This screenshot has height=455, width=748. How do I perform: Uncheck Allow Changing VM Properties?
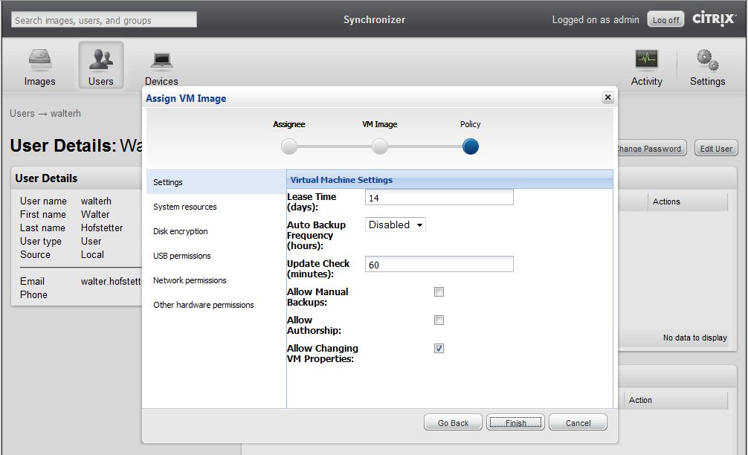pyautogui.click(x=439, y=349)
